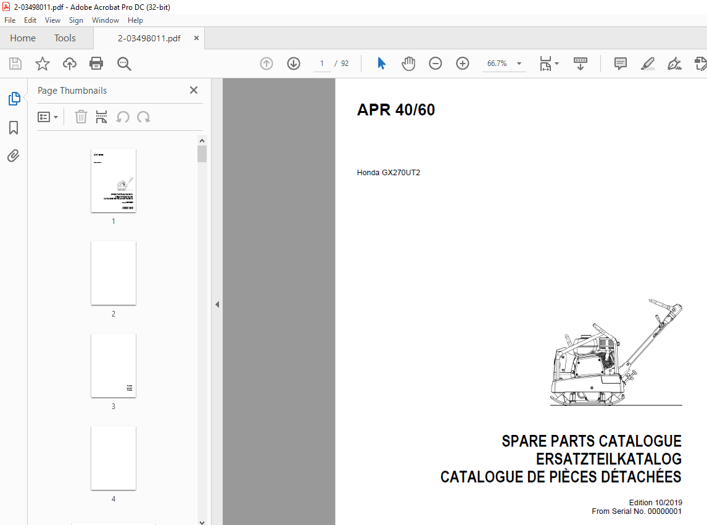707x525 pixels.
Task: Collapse the left navigation pane arrow
Action: pyautogui.click(x=217, y=304)
